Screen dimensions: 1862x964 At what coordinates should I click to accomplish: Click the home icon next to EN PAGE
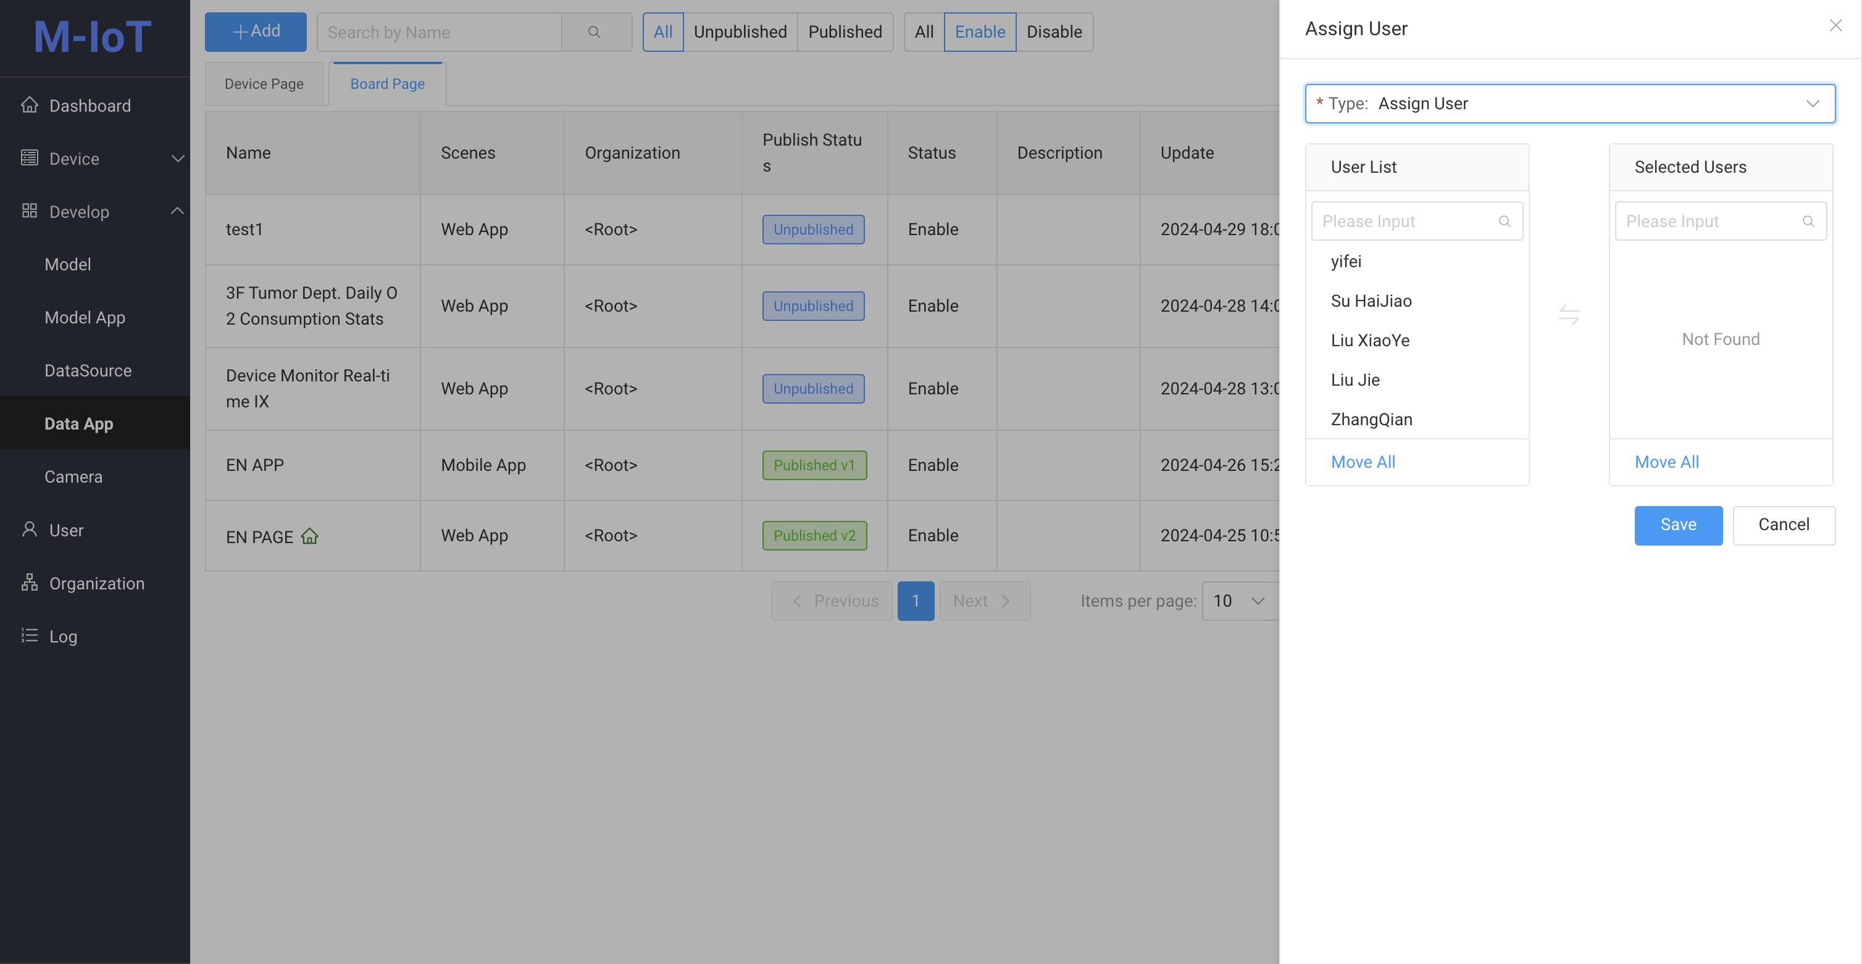pos(309,536)
